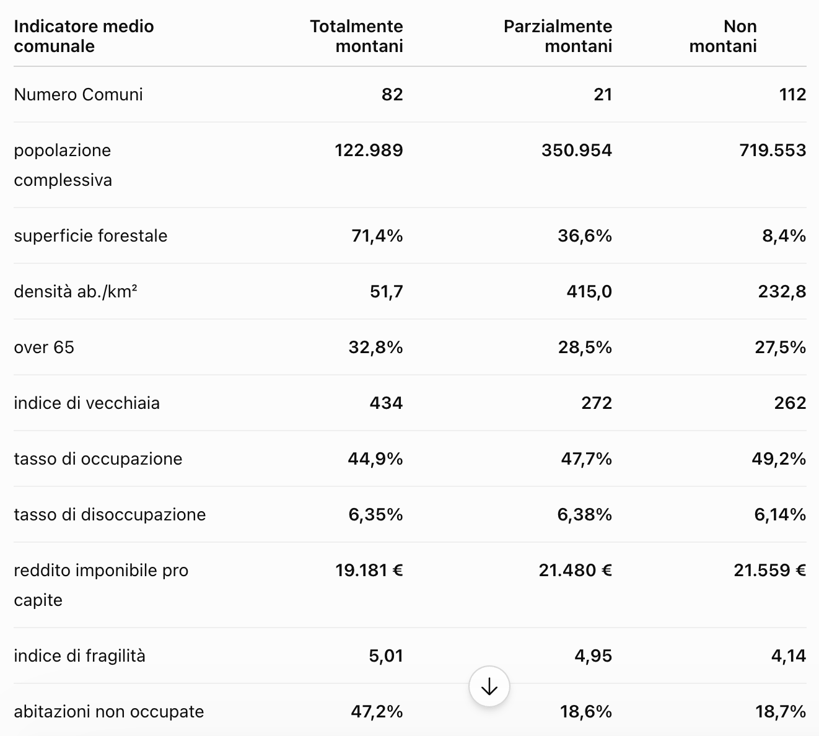Click the 122.989 population value
819x736 pixels.
(x=369, y=150)
